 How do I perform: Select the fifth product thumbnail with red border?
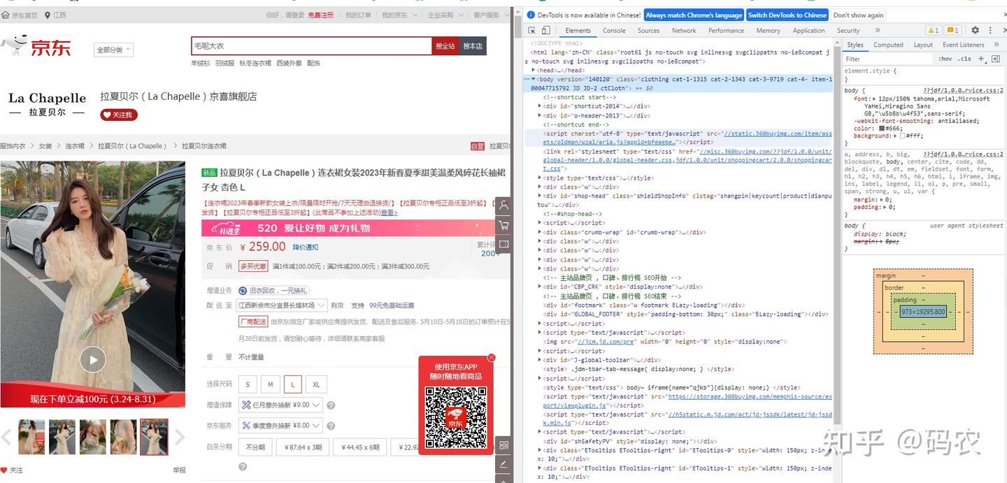[154, 438]
